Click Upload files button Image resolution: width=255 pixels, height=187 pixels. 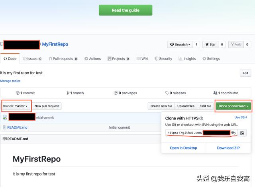[186, 106]
